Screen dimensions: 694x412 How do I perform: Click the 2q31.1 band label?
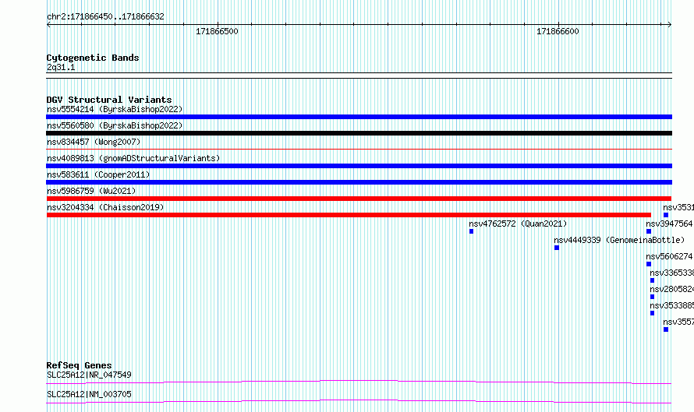click(61, 67)
